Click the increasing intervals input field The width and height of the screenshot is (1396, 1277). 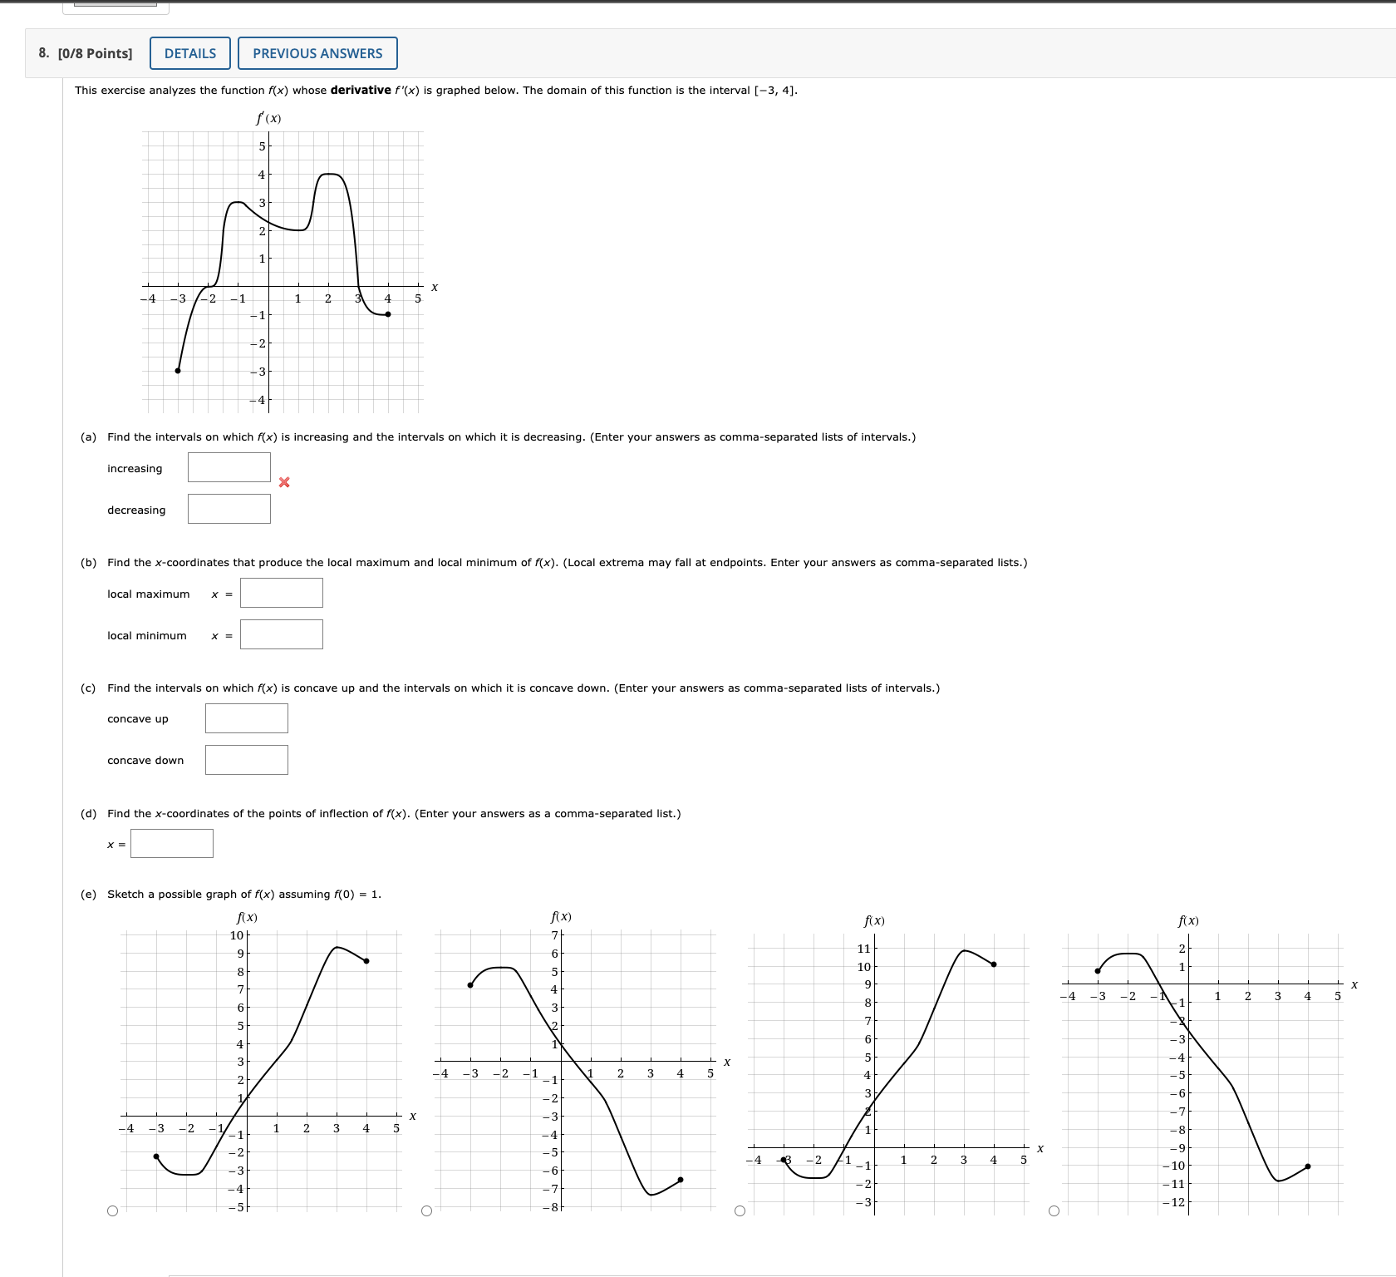click(x=229, y=467)
